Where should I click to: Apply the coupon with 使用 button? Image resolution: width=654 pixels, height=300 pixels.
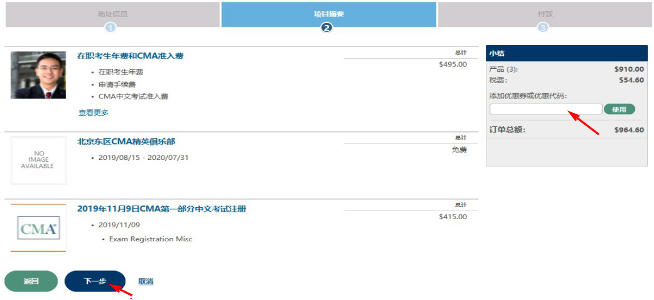pos(619,109)
